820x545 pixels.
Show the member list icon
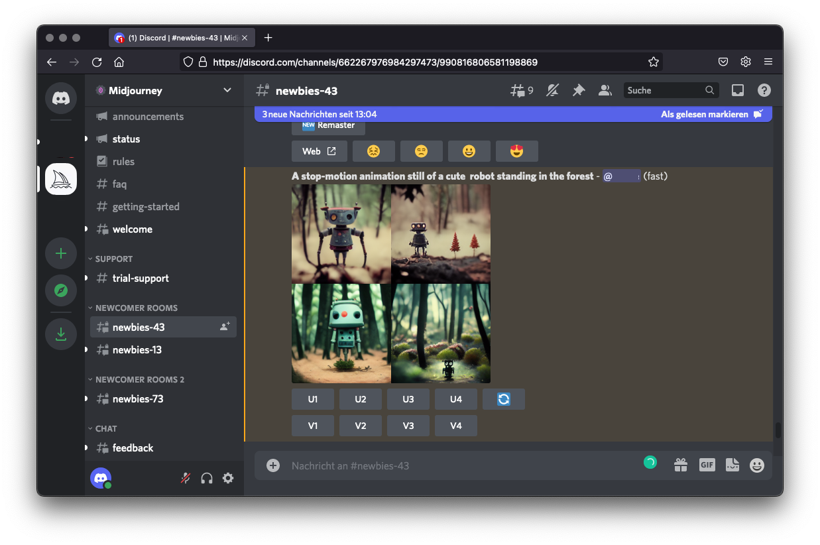[605, 90]
